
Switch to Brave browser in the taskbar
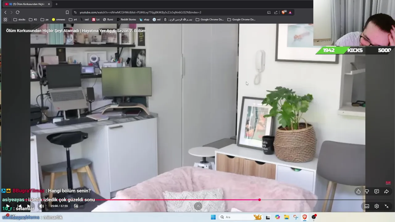tap(305, 217)
